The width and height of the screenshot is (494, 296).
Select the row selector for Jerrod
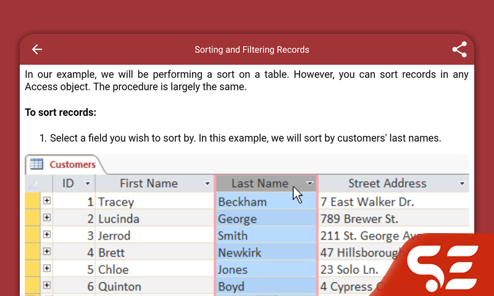[33, 235]
